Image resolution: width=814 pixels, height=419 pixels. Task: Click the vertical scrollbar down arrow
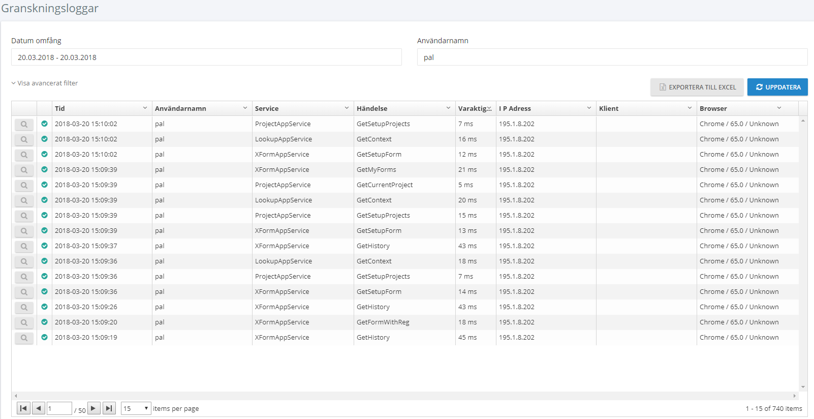coord(803,387)
